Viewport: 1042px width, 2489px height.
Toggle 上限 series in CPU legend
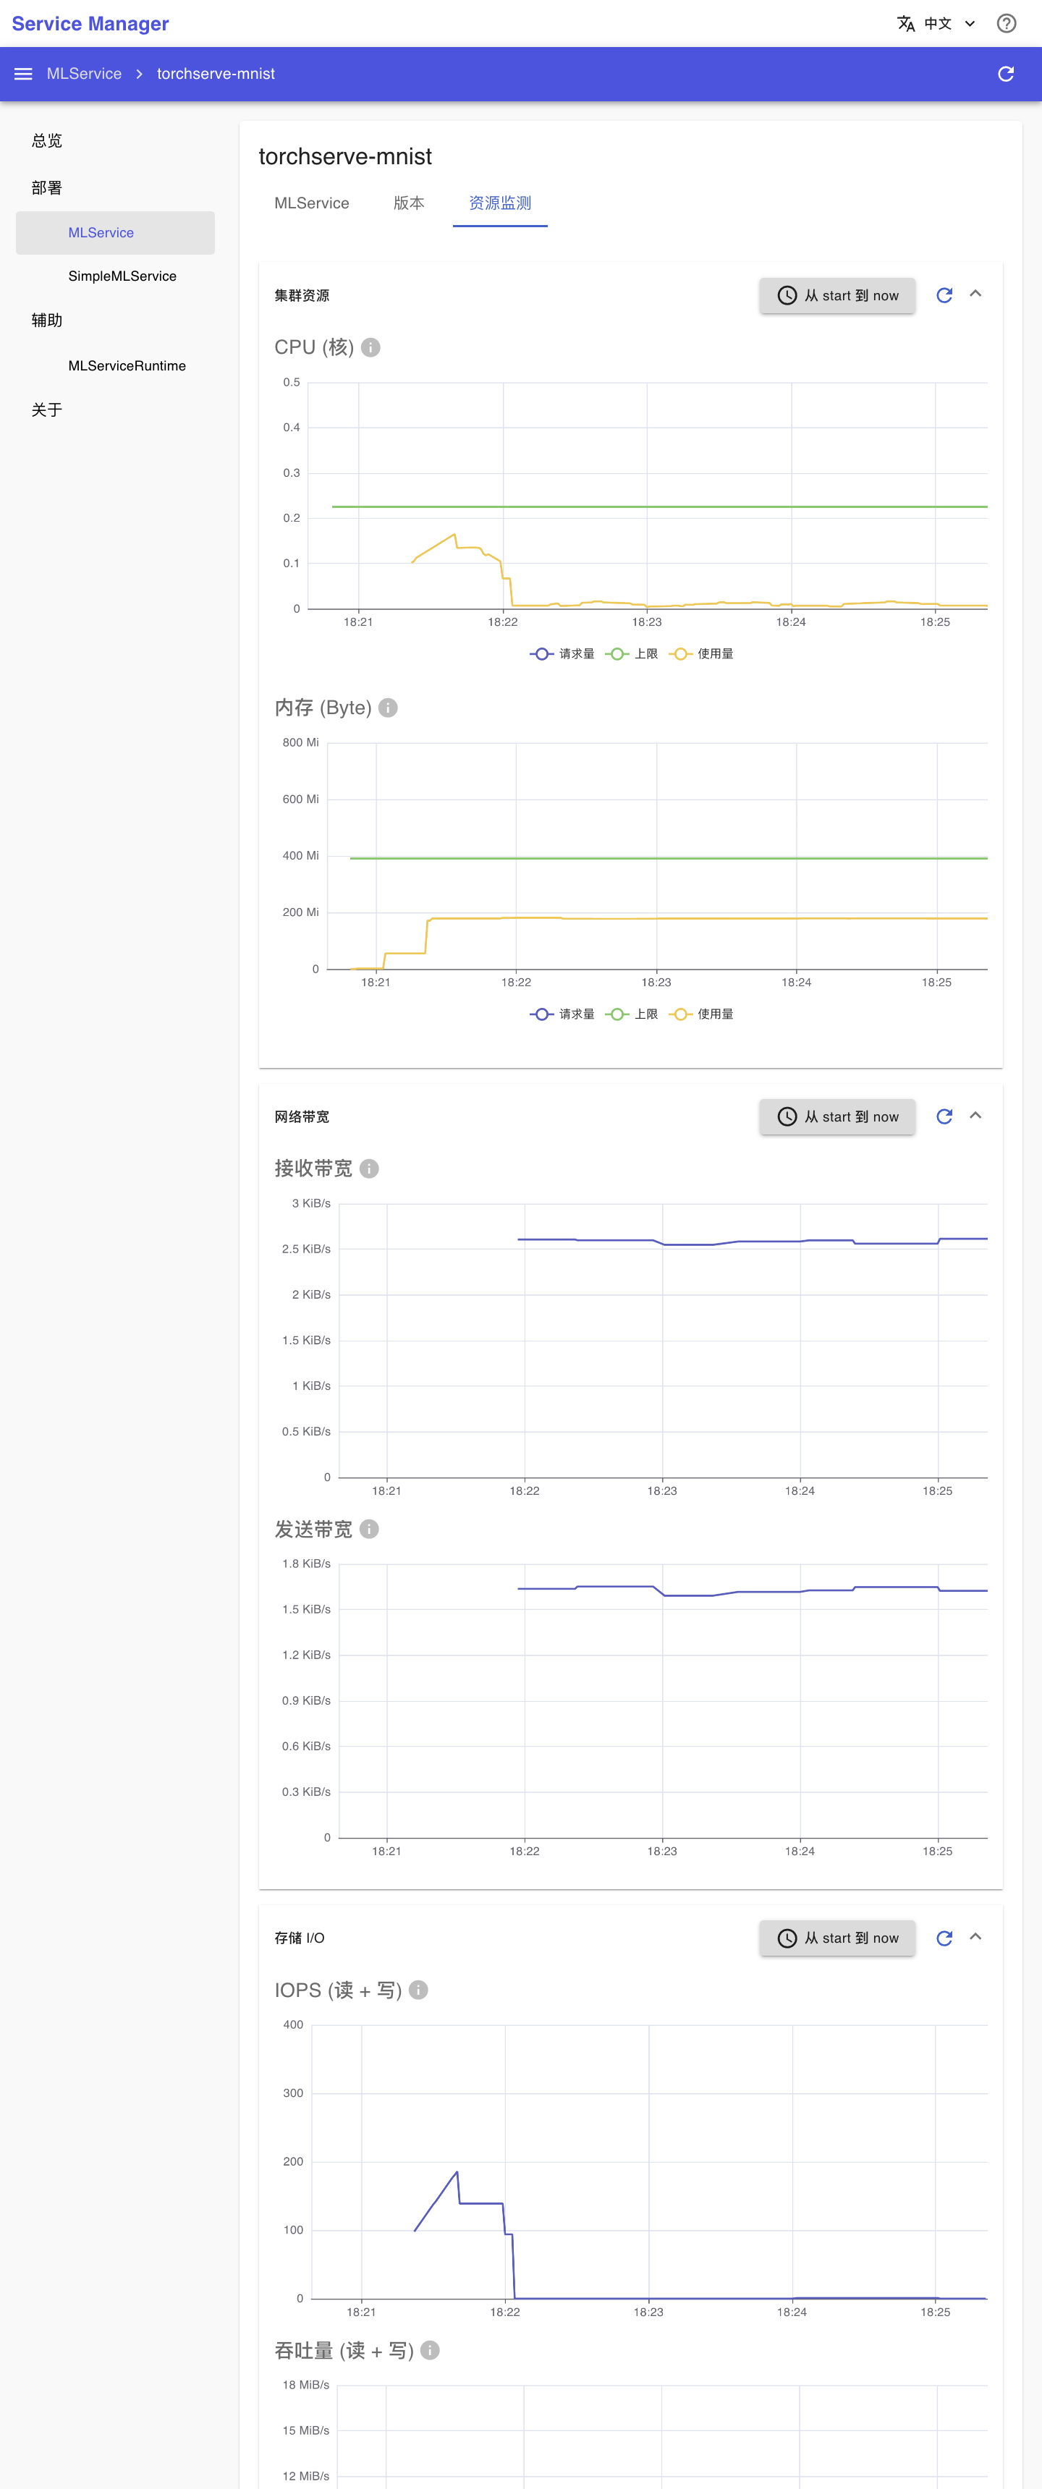click(631, 654)
